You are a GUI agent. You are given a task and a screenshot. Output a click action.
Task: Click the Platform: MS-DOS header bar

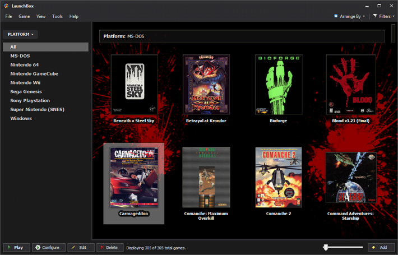(x=242, y=36)
